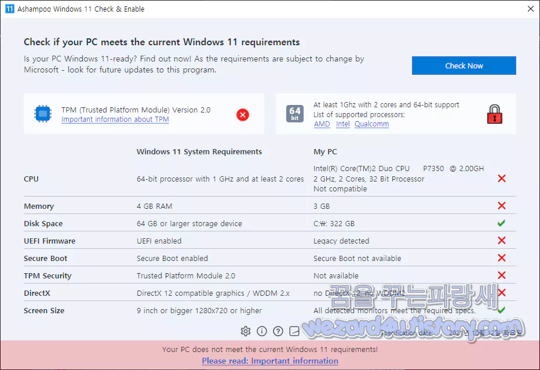
Task: Select the Disk Space row label
Action: coord(43,223)
